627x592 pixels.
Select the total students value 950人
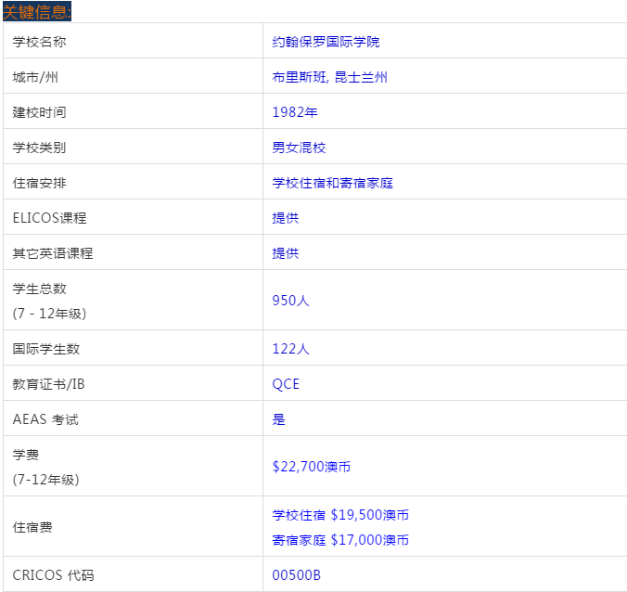coord(290,300)
